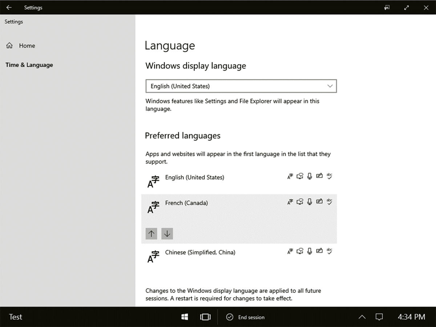Viewport: 436px width, 327px height.
Task: Click handwriting feature icon for French
Action: (319, 202)
